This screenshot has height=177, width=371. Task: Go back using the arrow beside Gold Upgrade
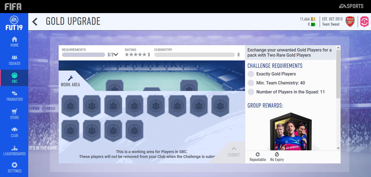tap(35, 22)
